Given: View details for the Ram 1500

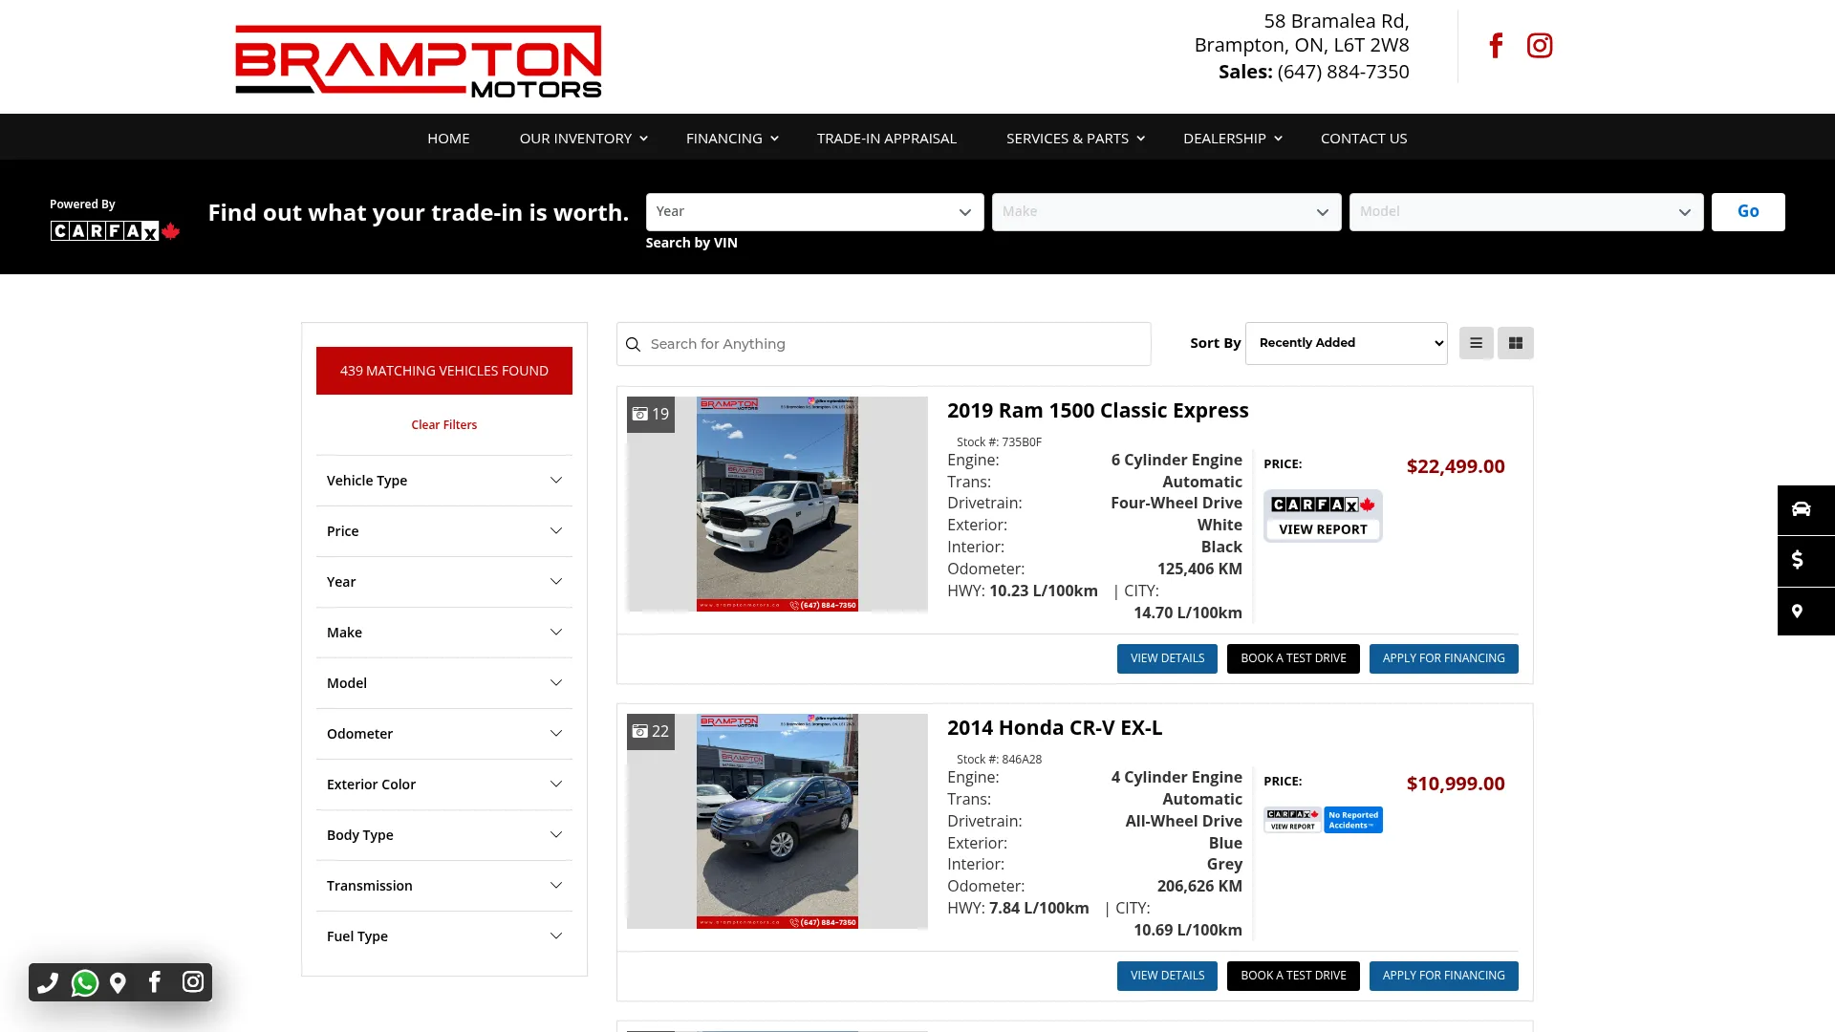Looking at the screenshot, I should 1167,658.
